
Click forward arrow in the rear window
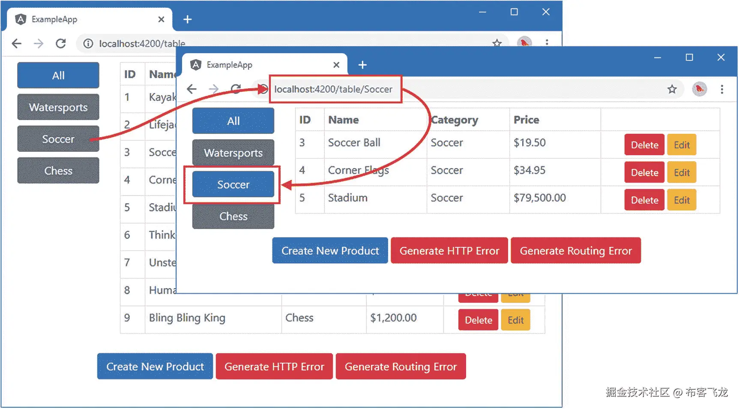click(39, 43)
